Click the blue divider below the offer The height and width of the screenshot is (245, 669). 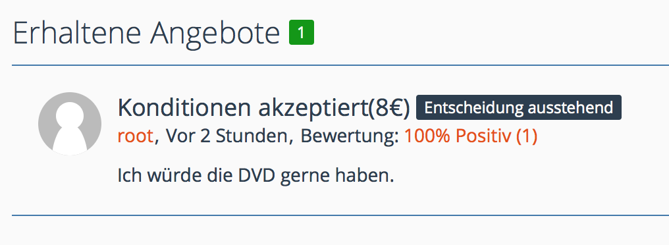point(340,215)
